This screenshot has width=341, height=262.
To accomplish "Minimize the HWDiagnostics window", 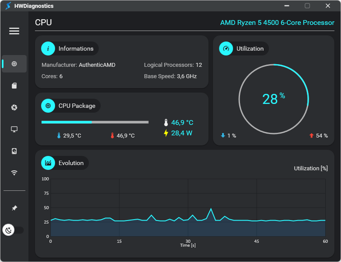I will 287,6.
